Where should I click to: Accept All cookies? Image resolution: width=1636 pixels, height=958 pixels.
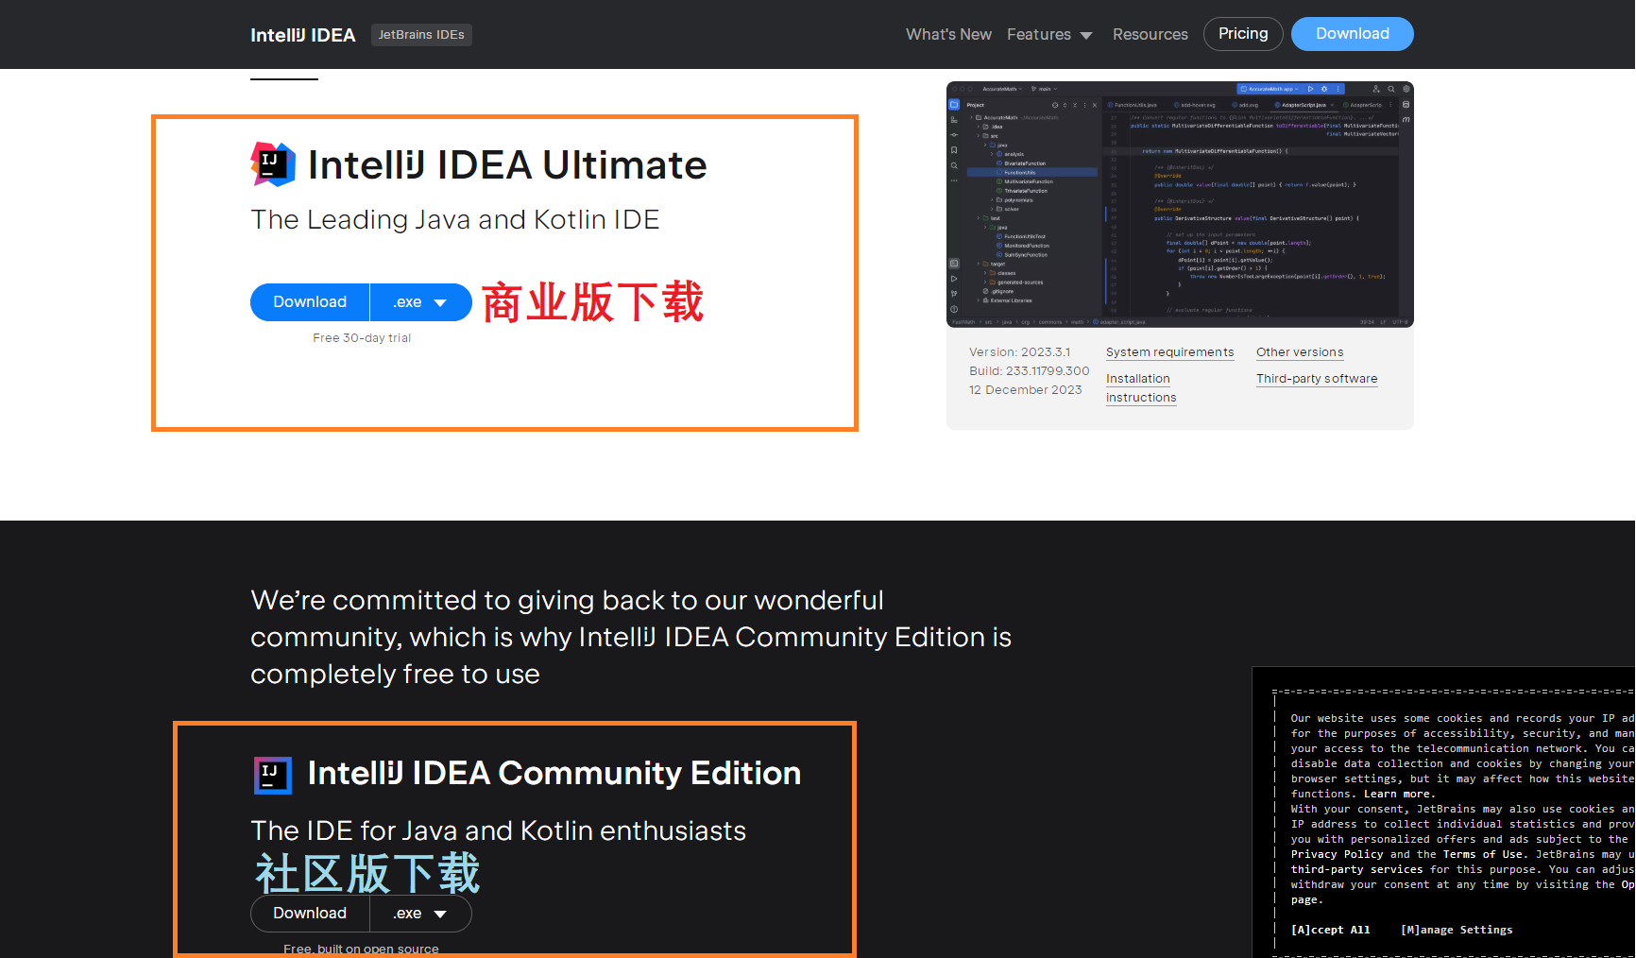[x=1330, y=930]
